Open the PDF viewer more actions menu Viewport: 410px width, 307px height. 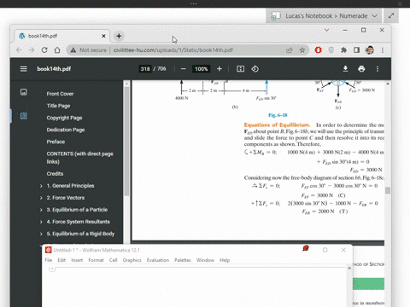[378, 69]
